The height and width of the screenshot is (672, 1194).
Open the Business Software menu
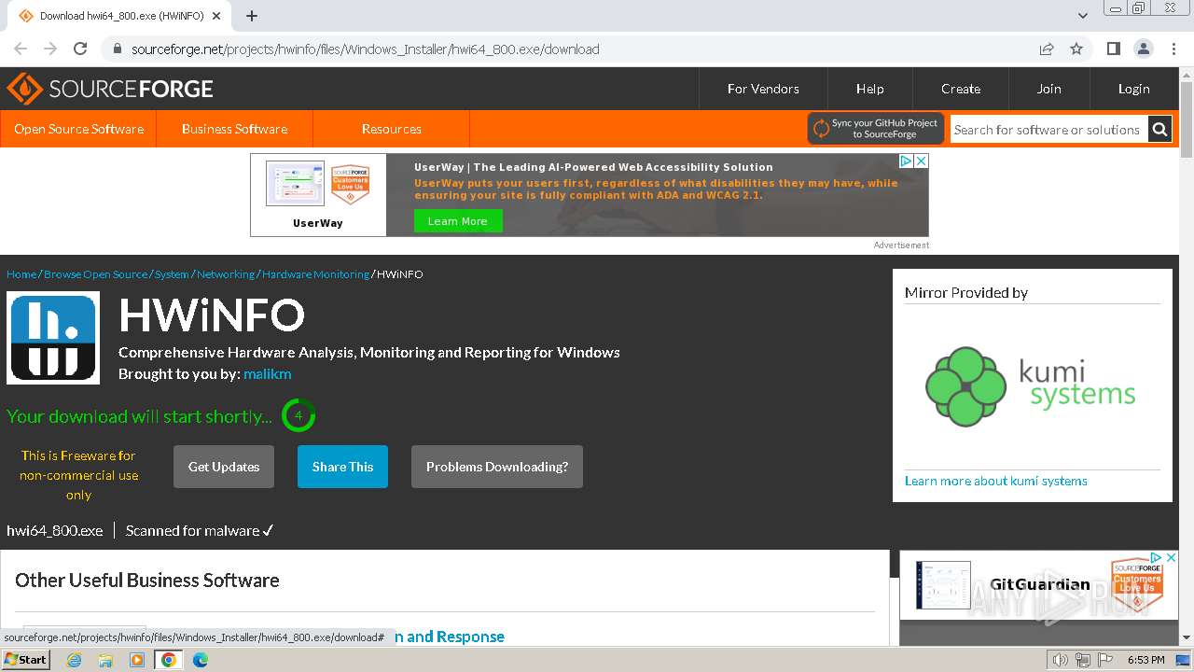pyautogui.click(x=234, y=129)
